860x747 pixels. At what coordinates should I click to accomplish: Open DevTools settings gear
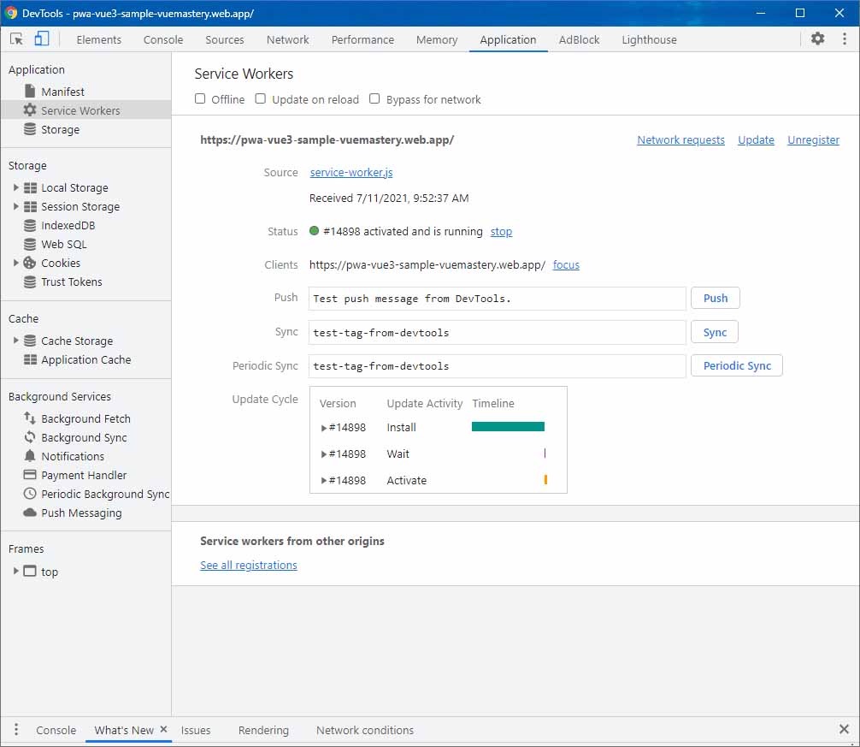(x=817, y=39)
